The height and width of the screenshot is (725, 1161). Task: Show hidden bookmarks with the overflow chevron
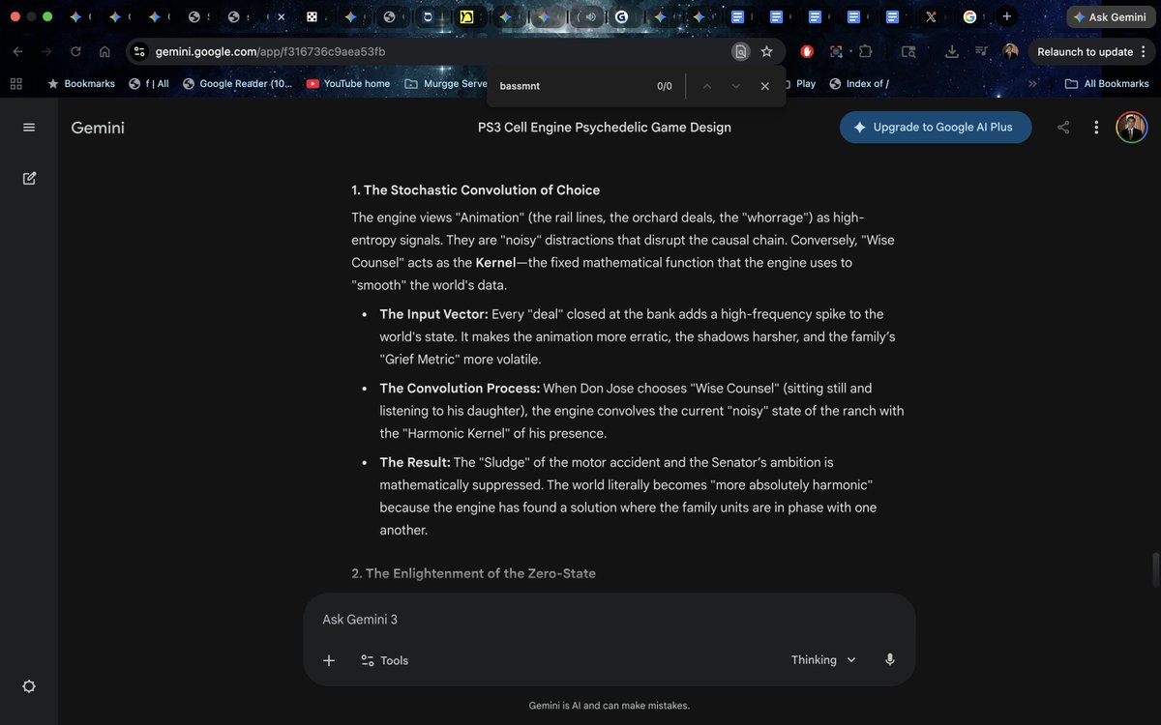click(1032, 84)
